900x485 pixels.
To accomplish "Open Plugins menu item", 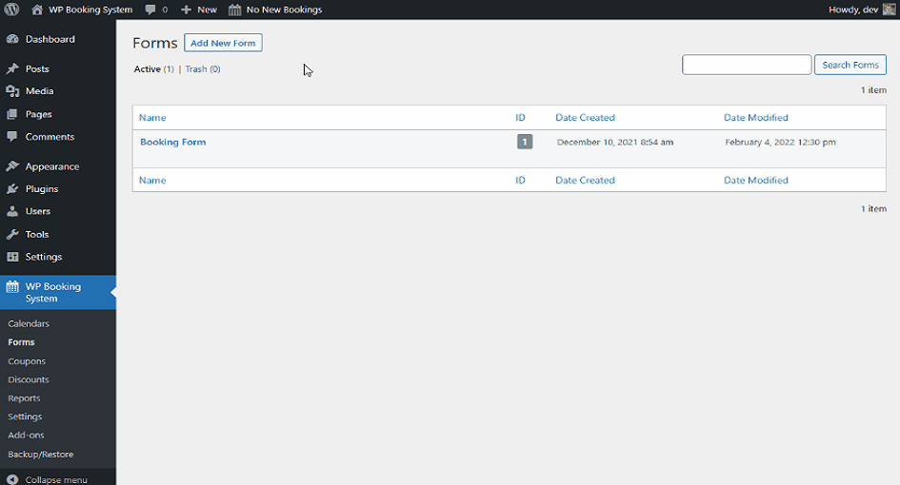I will coord(42,188).
